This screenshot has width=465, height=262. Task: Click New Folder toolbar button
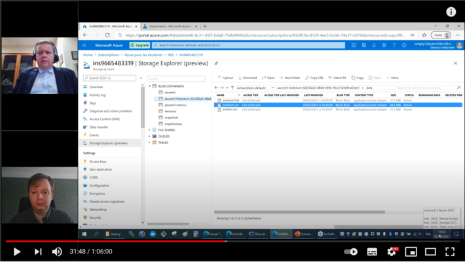[289, 78]
